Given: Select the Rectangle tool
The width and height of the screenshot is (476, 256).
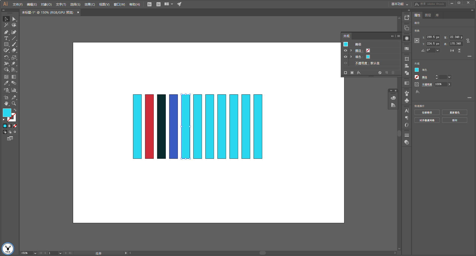Looking at the screenshot, I should tap(6, 44).
